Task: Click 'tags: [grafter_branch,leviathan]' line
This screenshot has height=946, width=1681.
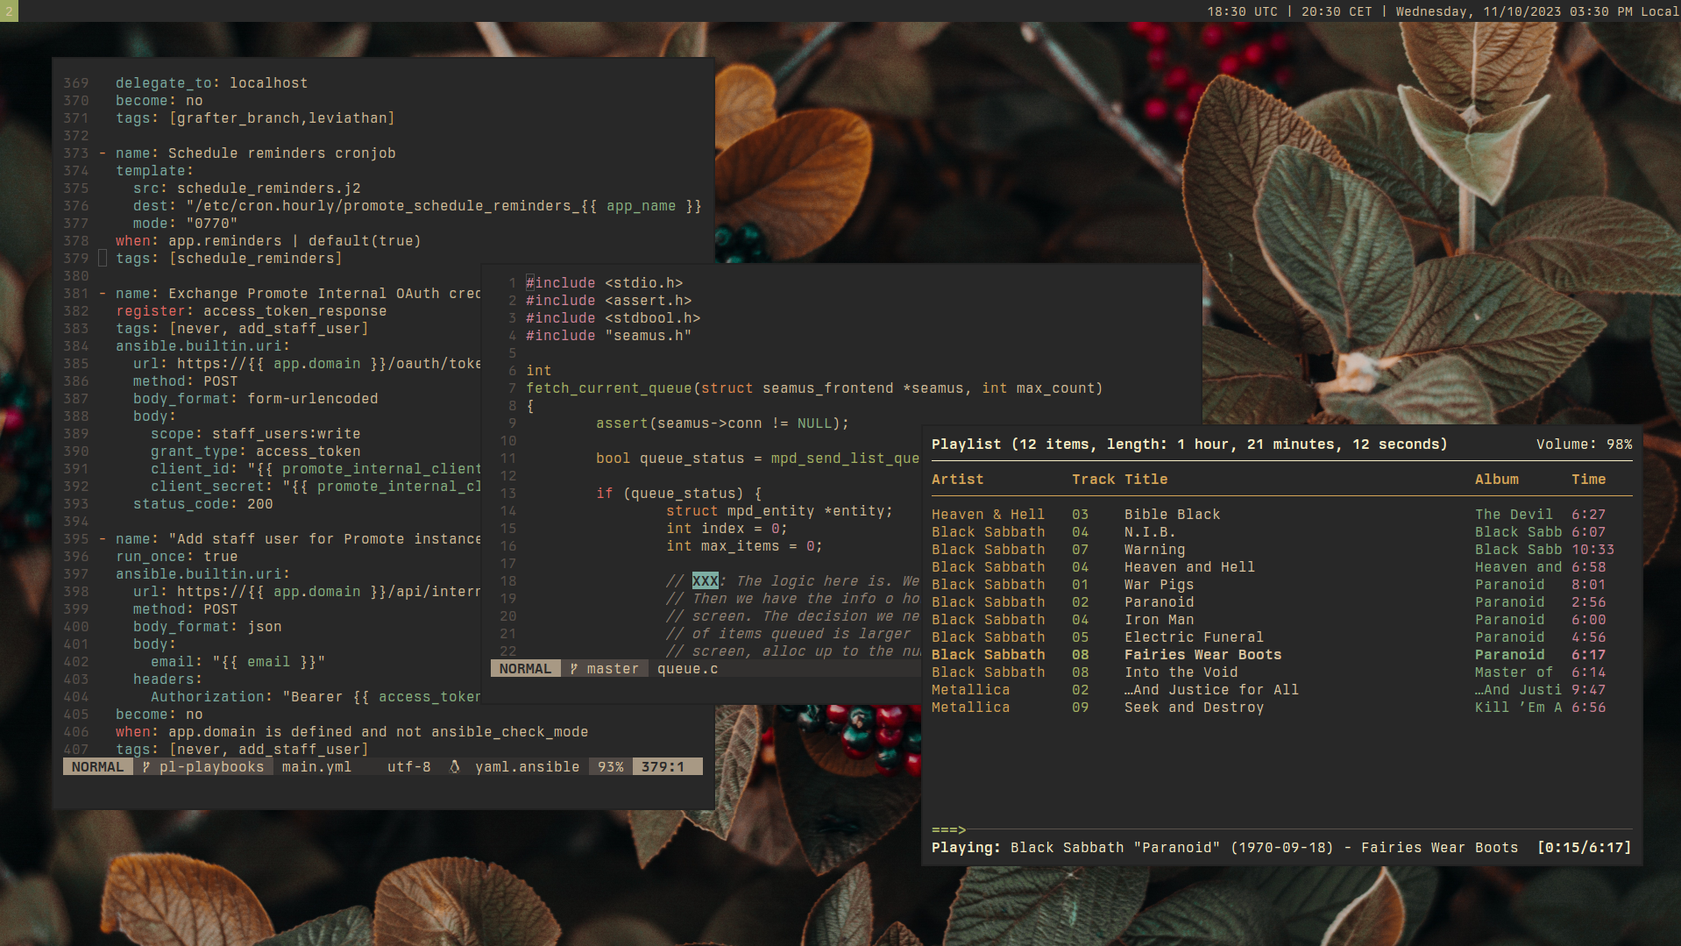Action: pyautogui.click(x=255, y=118)
